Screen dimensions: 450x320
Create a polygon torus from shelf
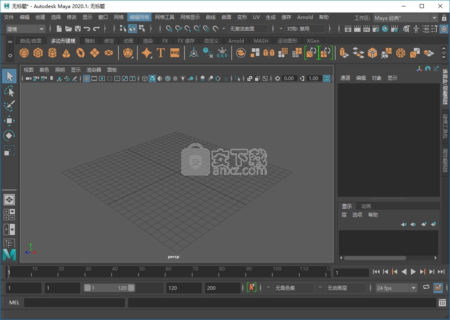point(80,53)
